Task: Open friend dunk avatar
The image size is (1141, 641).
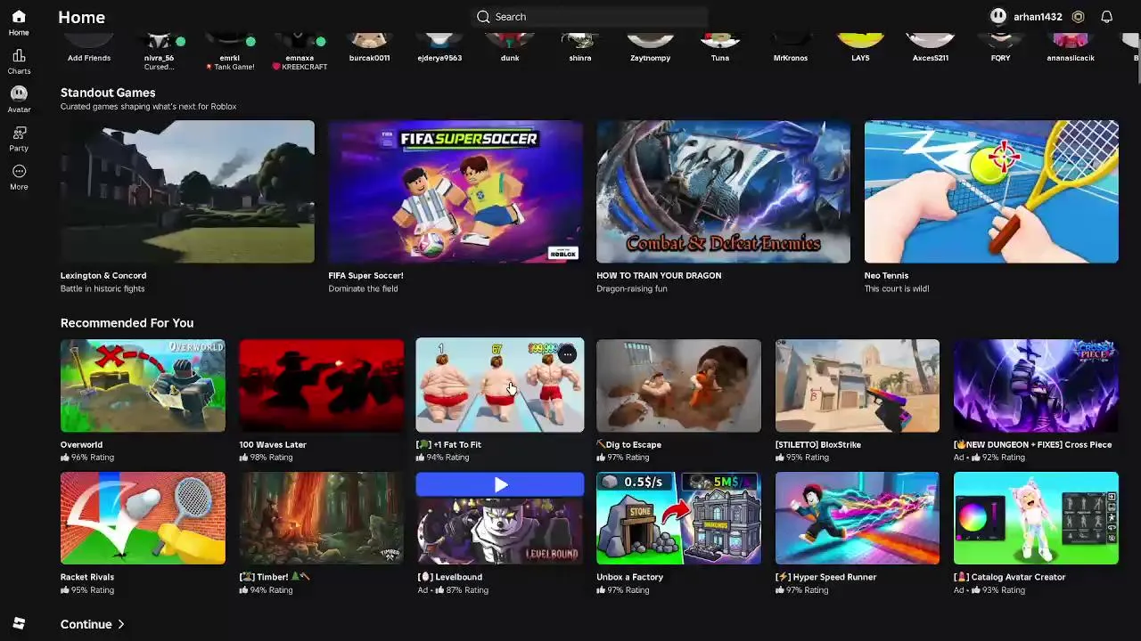Action: tap(510, 42)
